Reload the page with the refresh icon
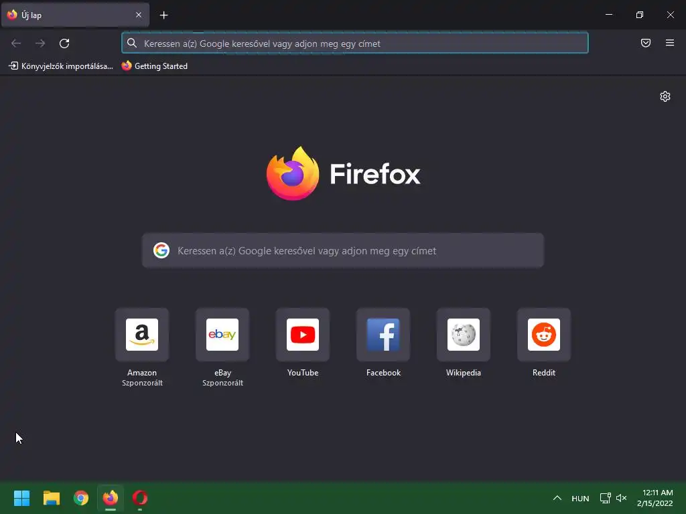686x514 pixels. [64, 44]
